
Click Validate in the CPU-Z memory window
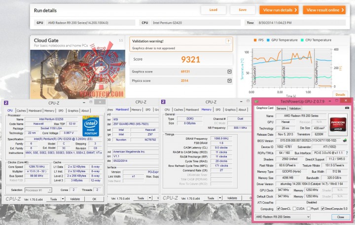[232, 198]
